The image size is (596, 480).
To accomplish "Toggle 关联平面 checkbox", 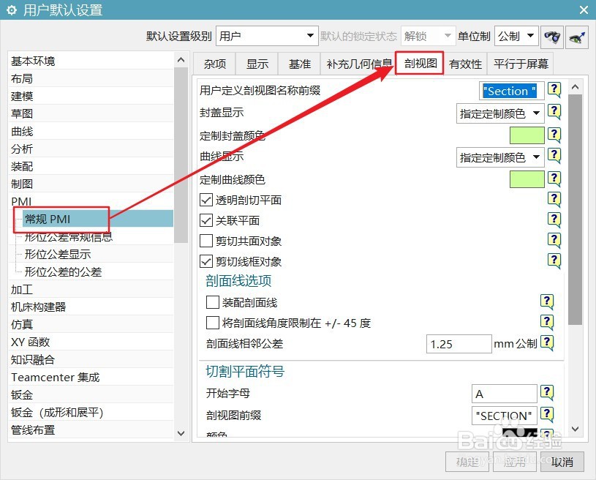I will coord(206,220).
